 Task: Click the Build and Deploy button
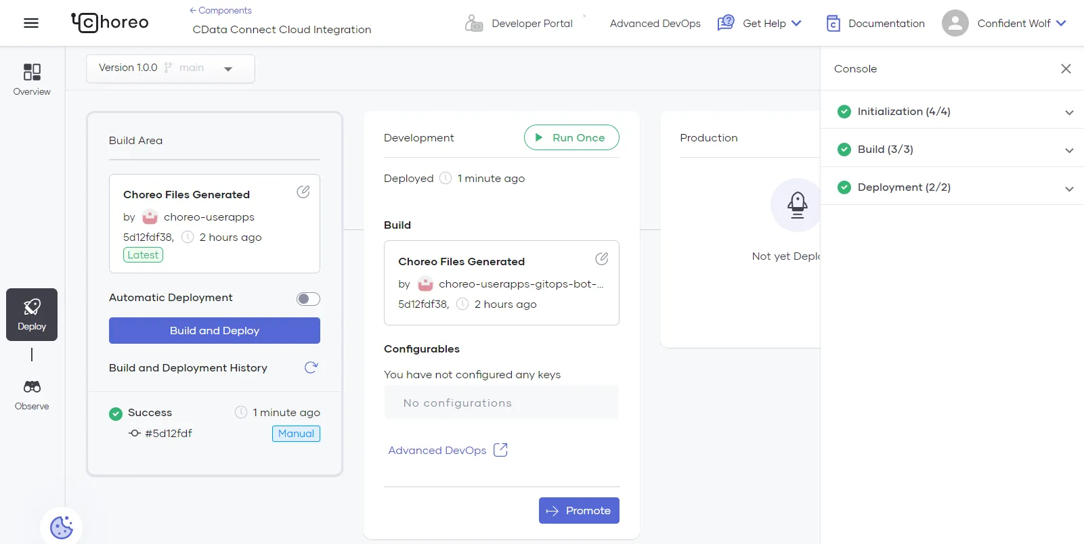click(215, 331)
